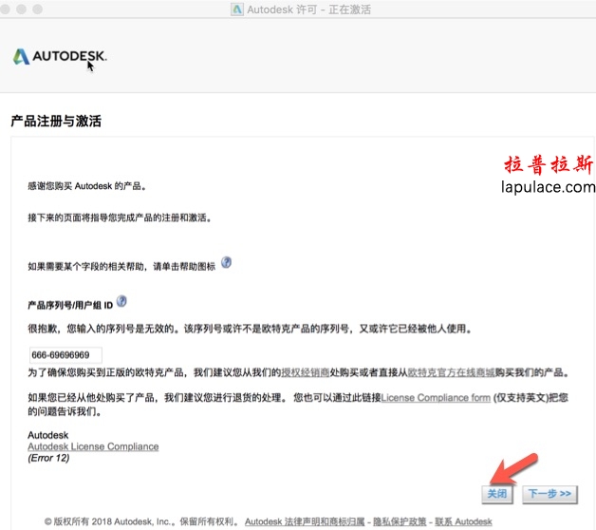The width and height of the screenshot is (596, 530).
Task: Click the 关闭 button
Action: [x=497, y=494]
